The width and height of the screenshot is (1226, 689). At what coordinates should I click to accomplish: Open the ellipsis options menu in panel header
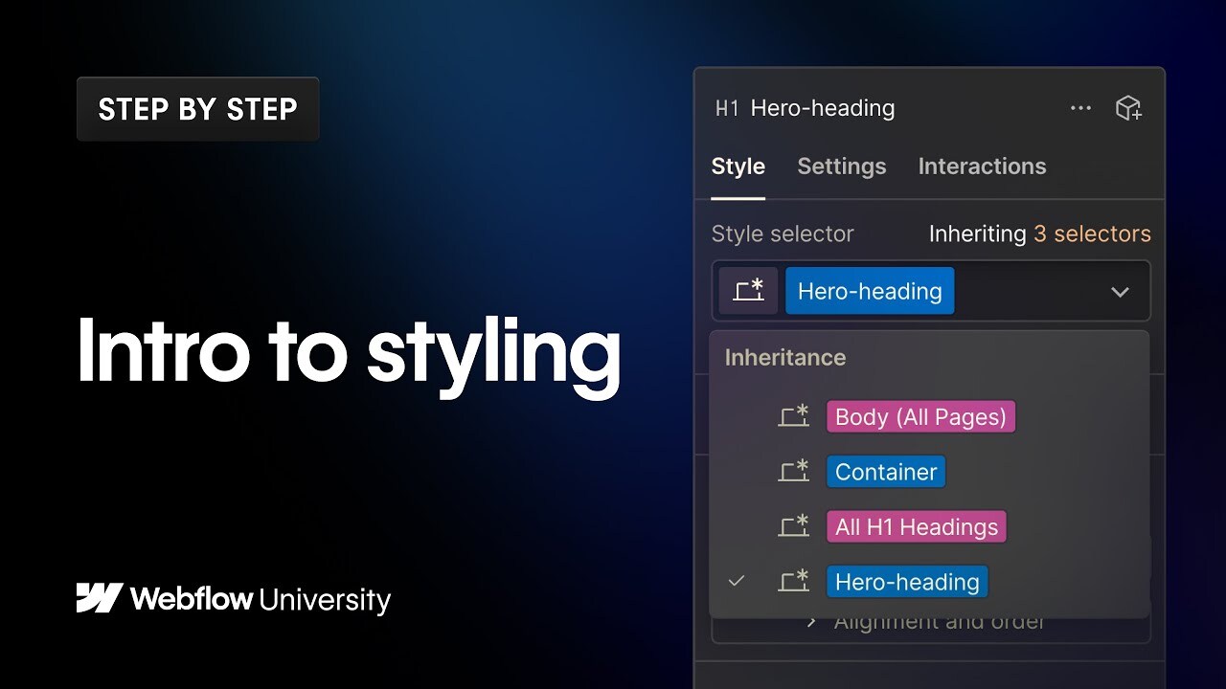click(1080, 108)
